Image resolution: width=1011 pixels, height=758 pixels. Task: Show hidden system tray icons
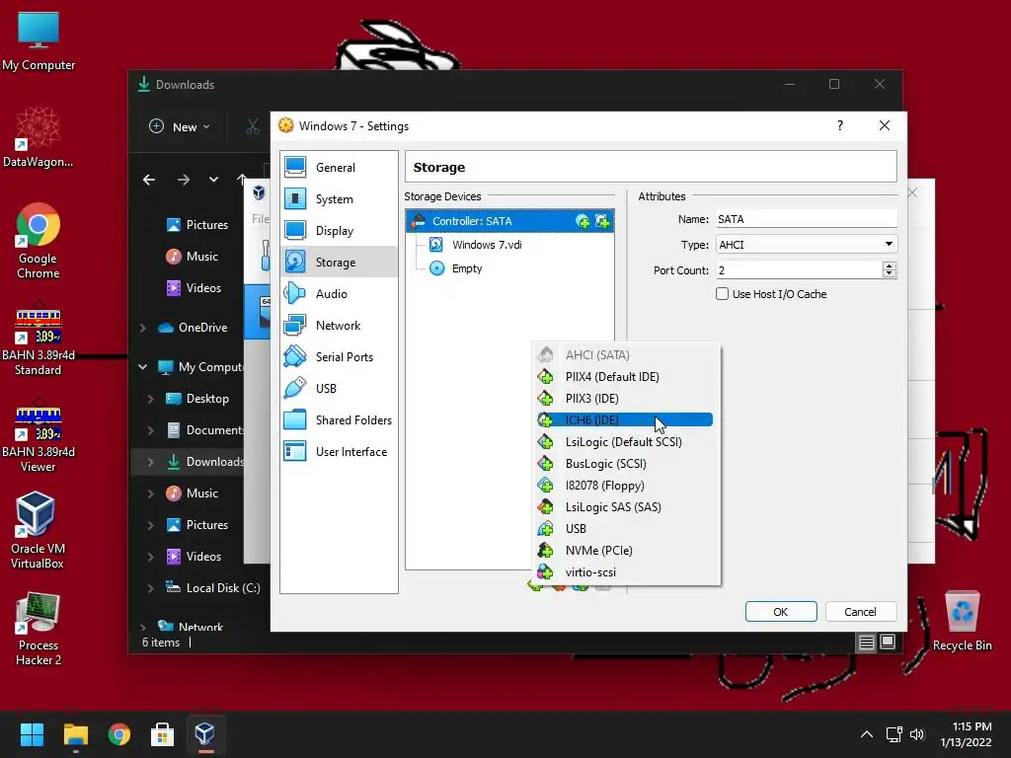[867, 734]
